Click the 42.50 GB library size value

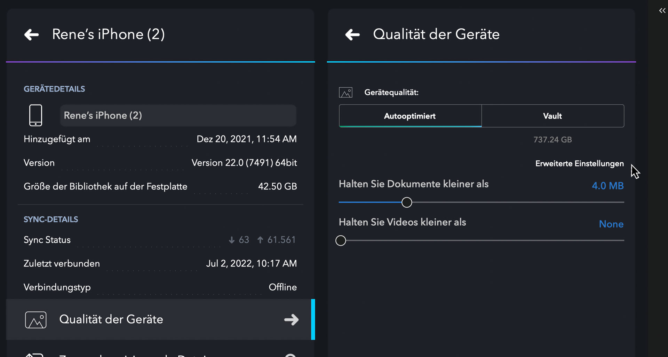pos(277,187)
